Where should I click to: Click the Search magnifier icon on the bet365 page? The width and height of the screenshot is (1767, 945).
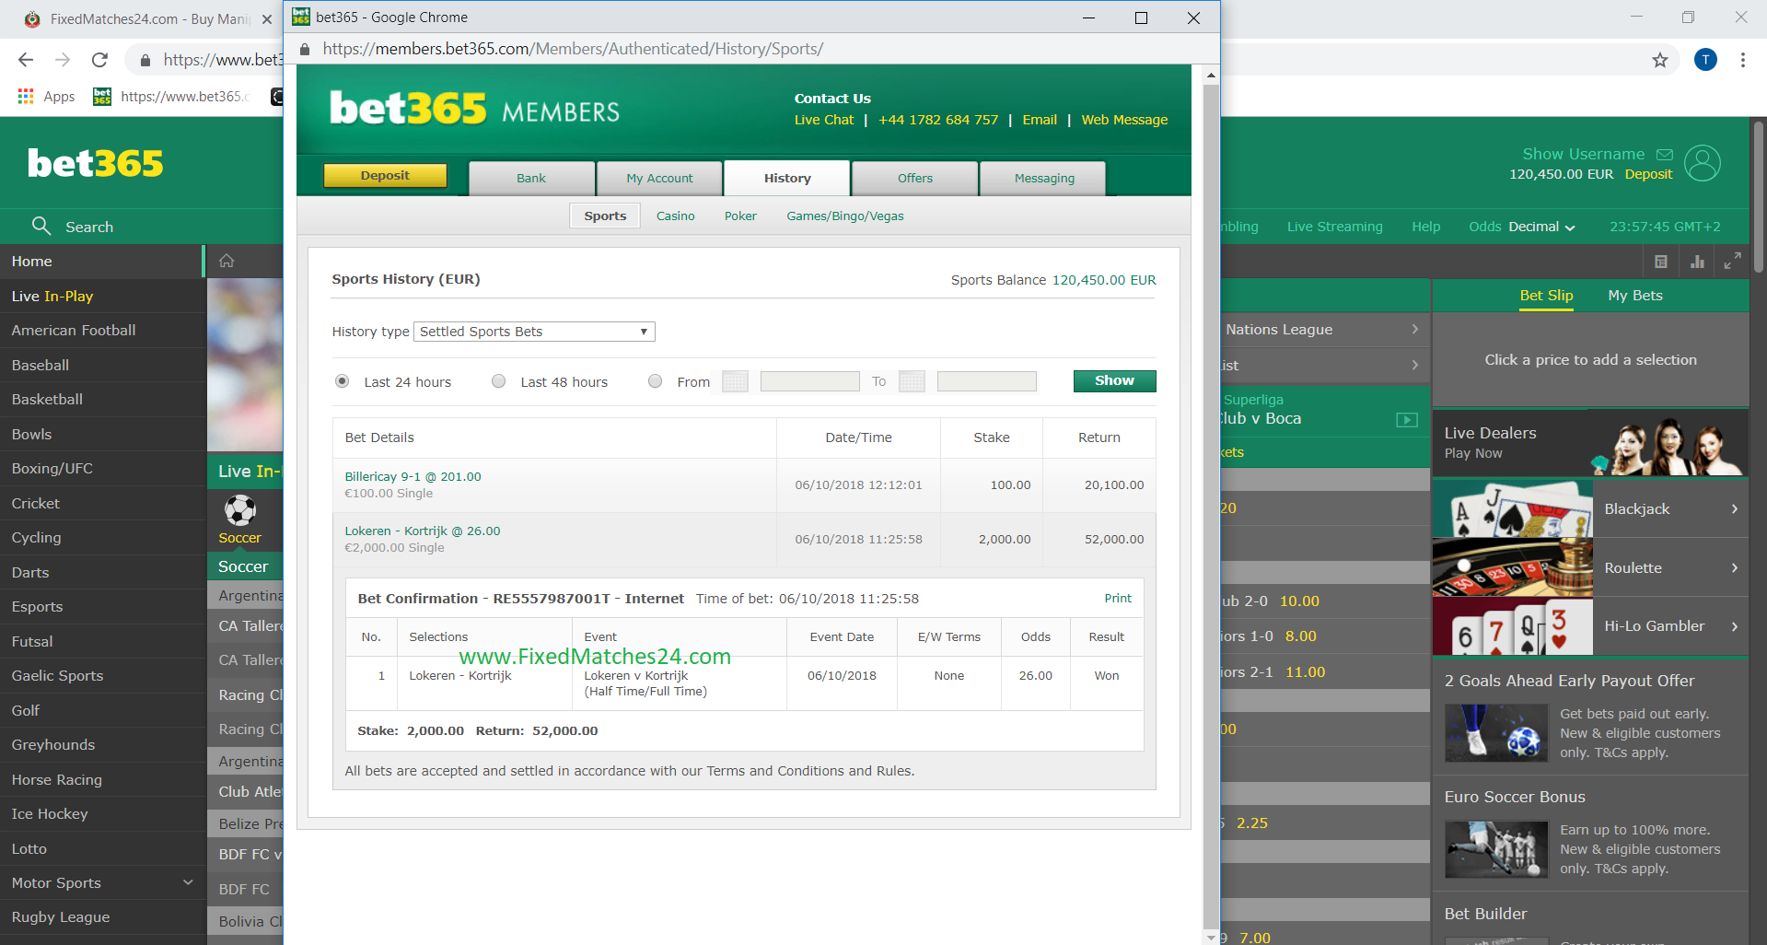tap(41, 226)
